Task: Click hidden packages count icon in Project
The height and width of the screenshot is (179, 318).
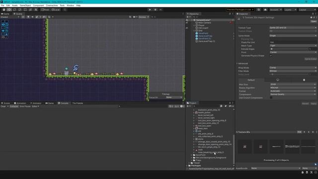Action: (231, 106)
